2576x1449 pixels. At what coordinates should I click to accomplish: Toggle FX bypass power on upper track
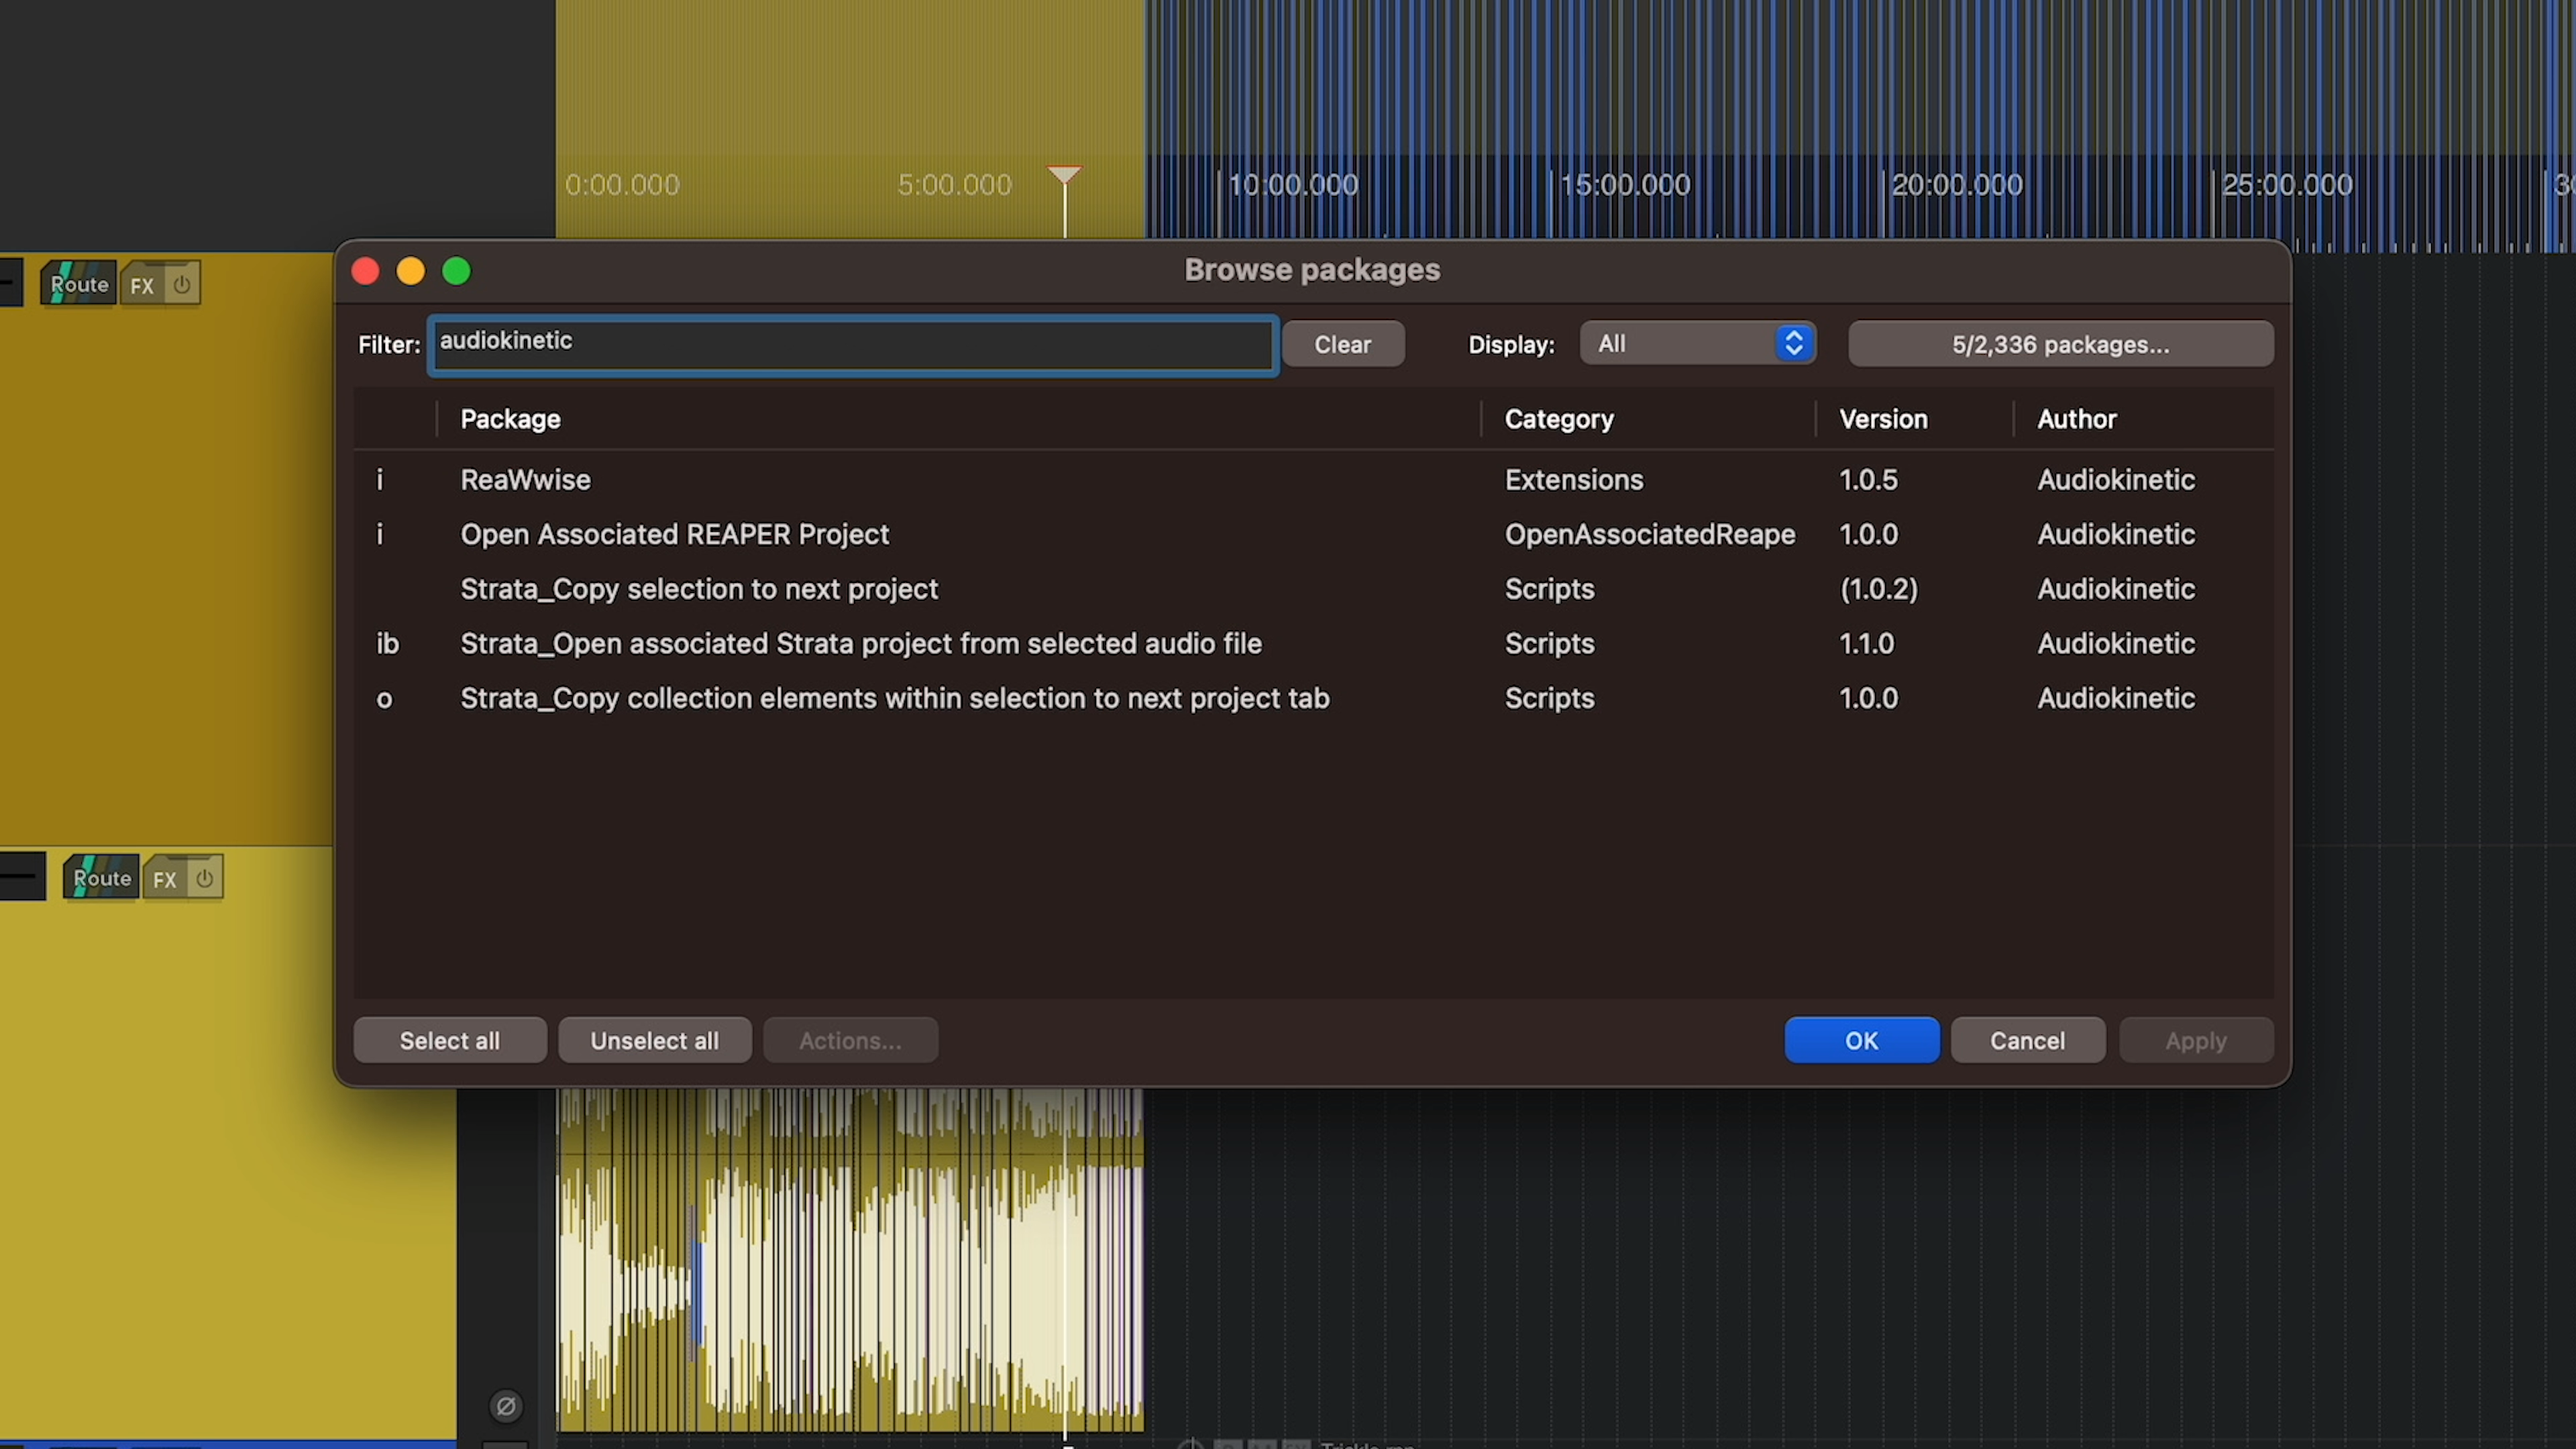[181, 285]
